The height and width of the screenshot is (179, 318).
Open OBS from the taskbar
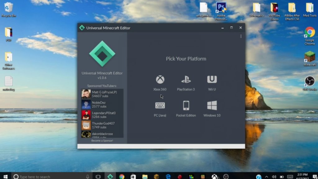(226, 177)
